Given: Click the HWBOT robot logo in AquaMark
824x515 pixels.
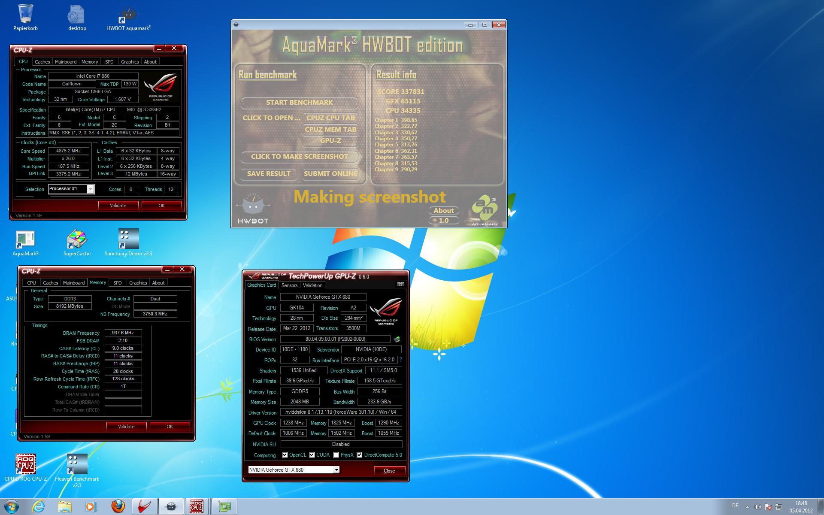Looking at the screenshot, I should tap(253, 208).
